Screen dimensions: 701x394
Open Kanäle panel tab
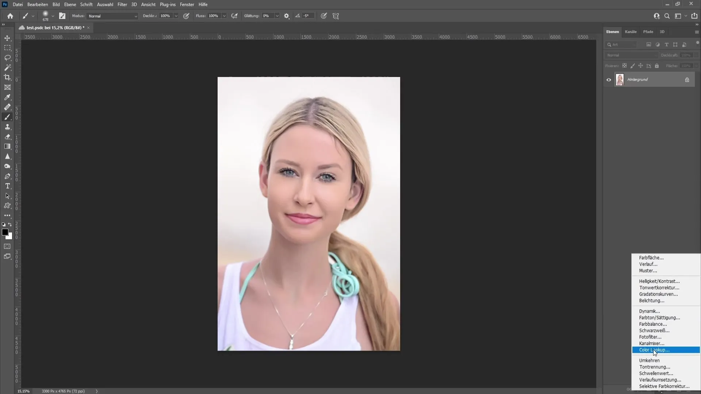click(x=631, y=31)
